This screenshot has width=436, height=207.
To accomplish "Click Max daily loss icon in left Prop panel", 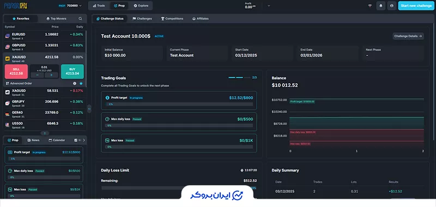I will (10, 171).
